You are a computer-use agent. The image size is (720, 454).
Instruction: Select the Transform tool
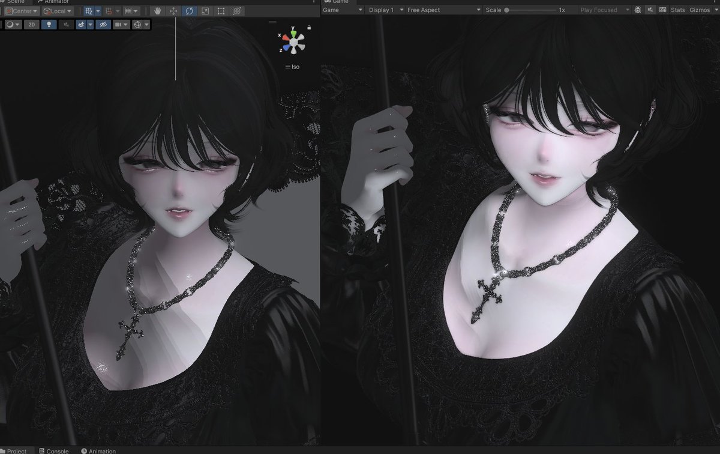pos(237,11)
